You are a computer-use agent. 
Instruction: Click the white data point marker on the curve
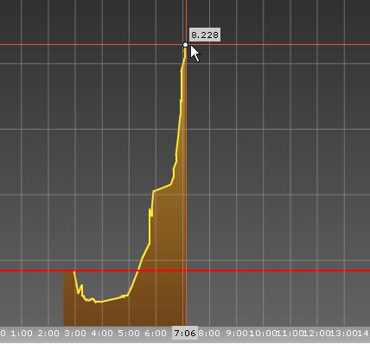[x=185, y=45]
